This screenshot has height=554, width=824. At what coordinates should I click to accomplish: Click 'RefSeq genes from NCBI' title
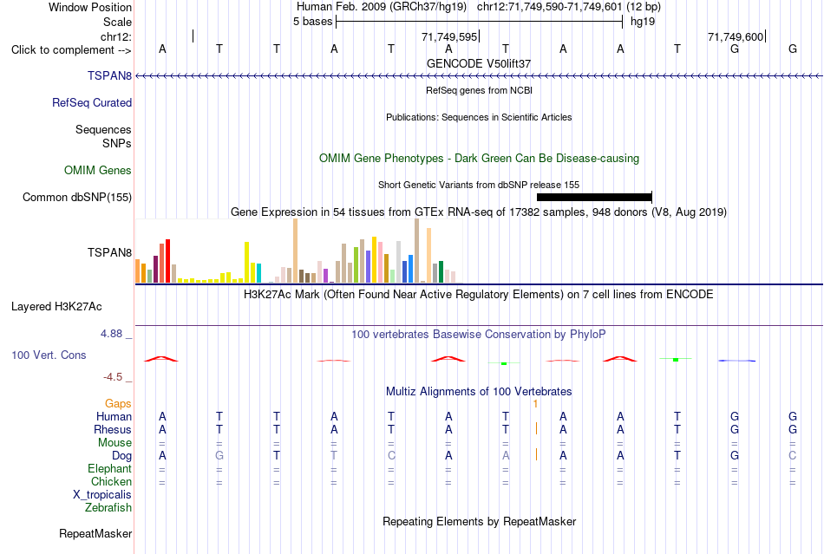(479, 90)
